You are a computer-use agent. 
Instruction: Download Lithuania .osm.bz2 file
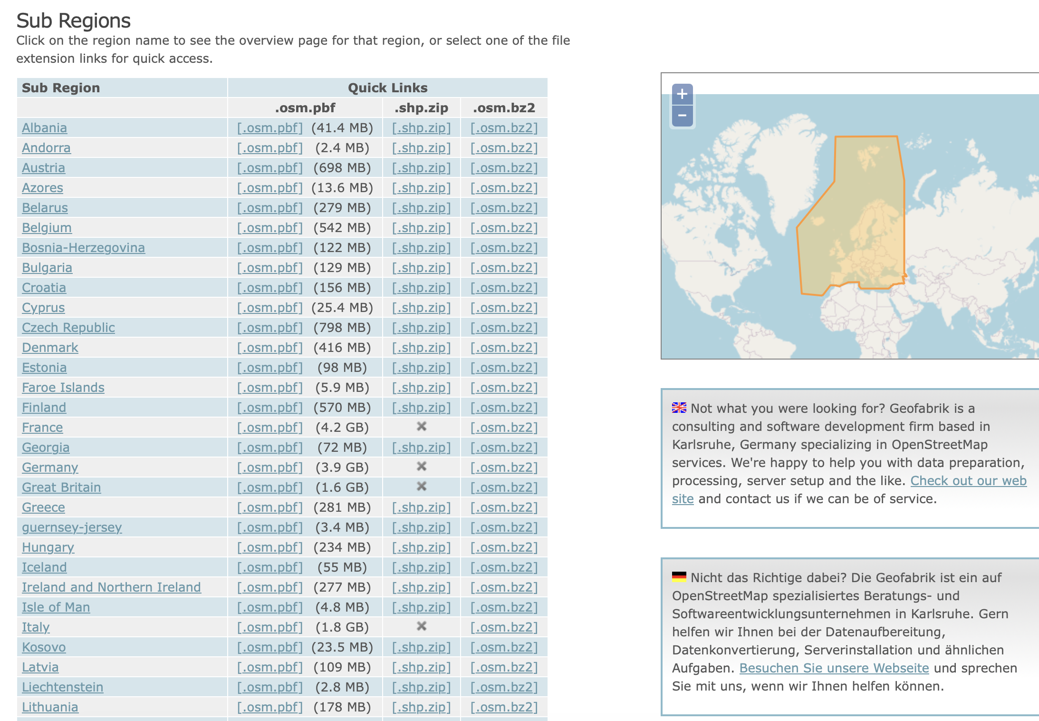(x=504, y=707)
